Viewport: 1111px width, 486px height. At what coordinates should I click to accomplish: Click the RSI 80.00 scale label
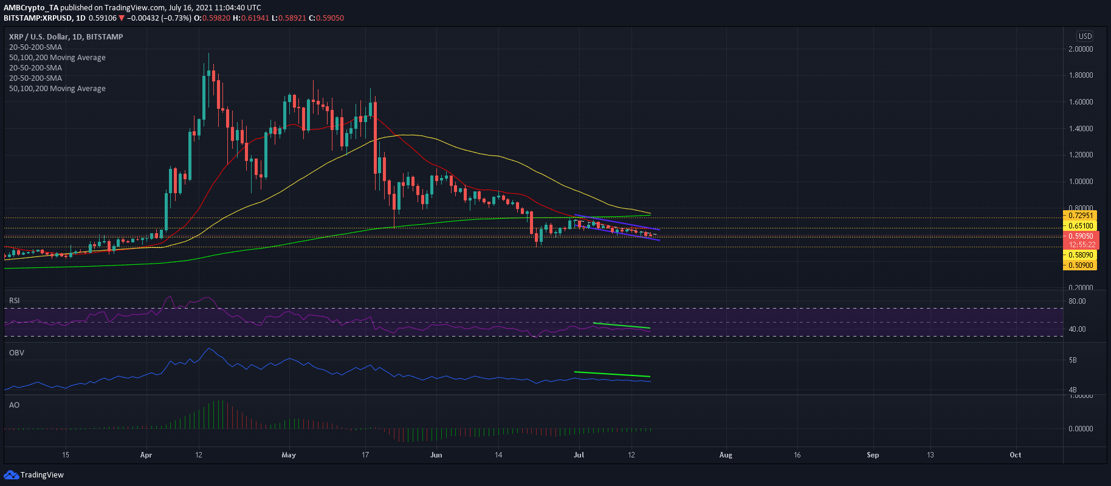(x=1077, y=301)
